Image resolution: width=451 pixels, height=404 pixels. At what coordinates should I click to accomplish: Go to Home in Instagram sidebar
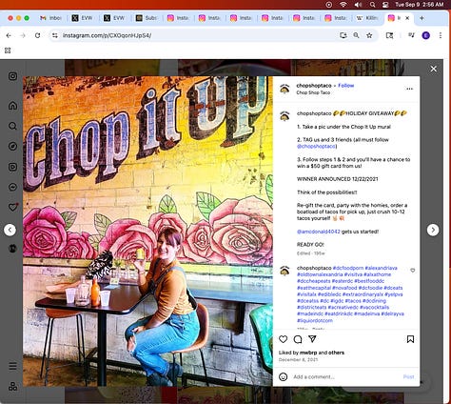click(x=12, y=106)
